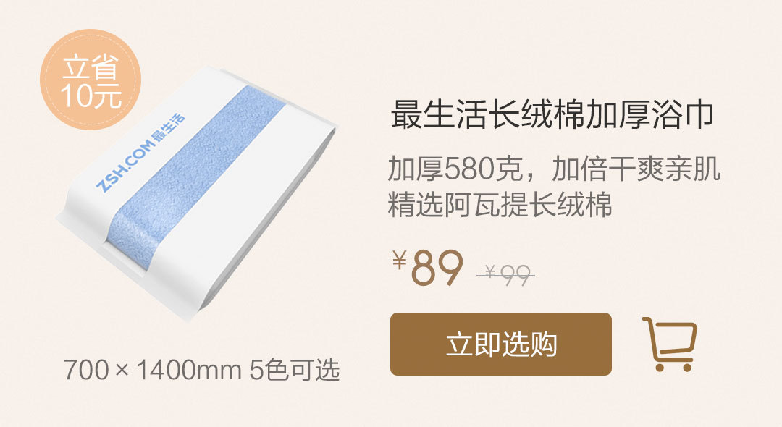Click the yen symbol before 89
The image size is (782, 427).
[x=400, y=260]
